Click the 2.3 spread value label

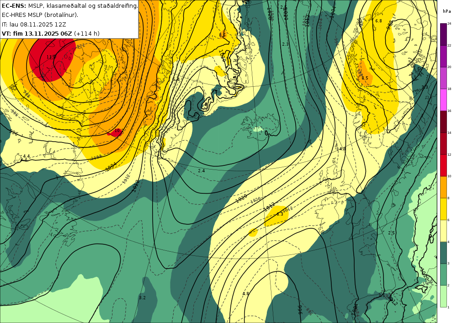coord(285,44)
